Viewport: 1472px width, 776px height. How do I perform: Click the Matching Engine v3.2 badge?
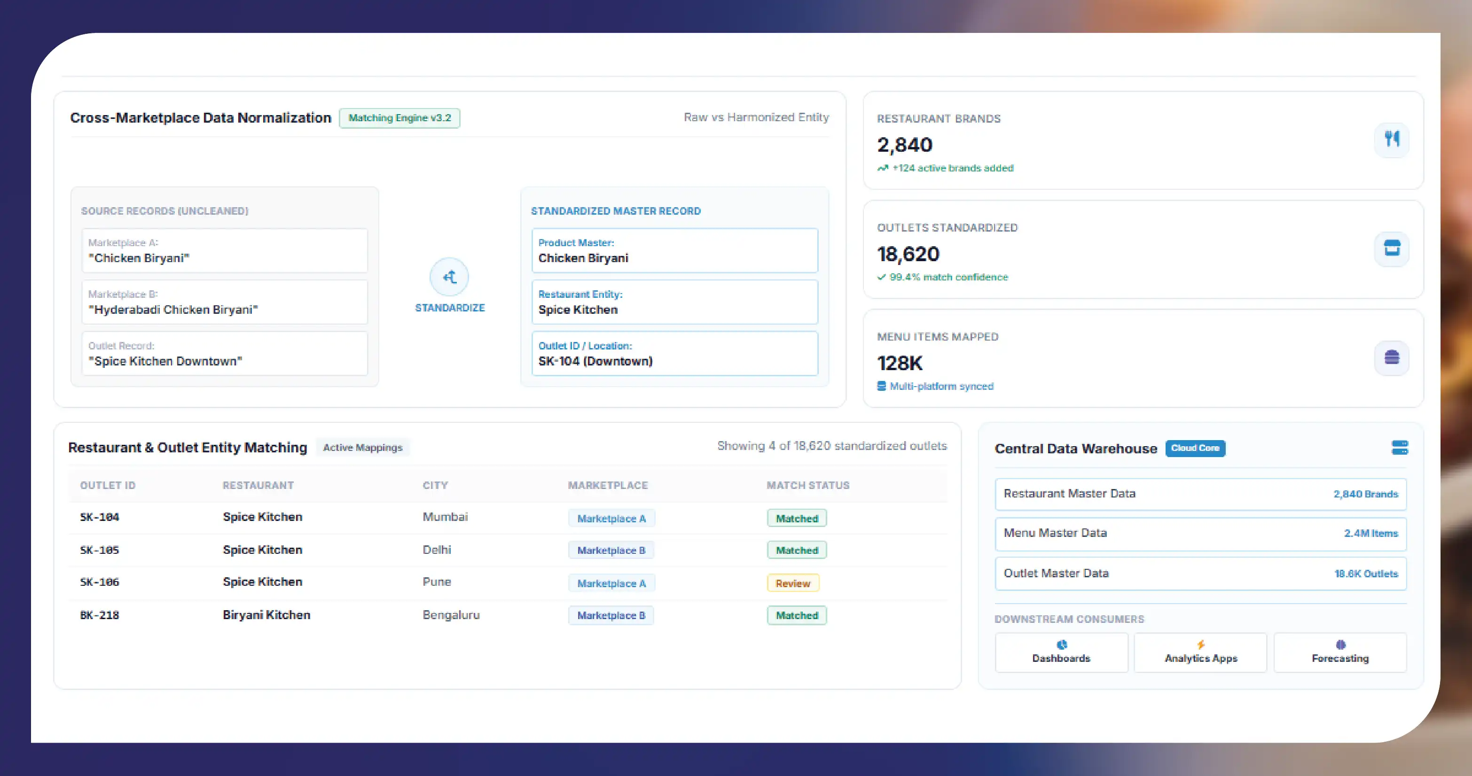click(x=399, y=117)
